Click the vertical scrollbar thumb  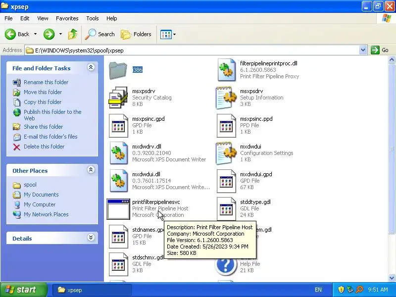click(392, 149)
